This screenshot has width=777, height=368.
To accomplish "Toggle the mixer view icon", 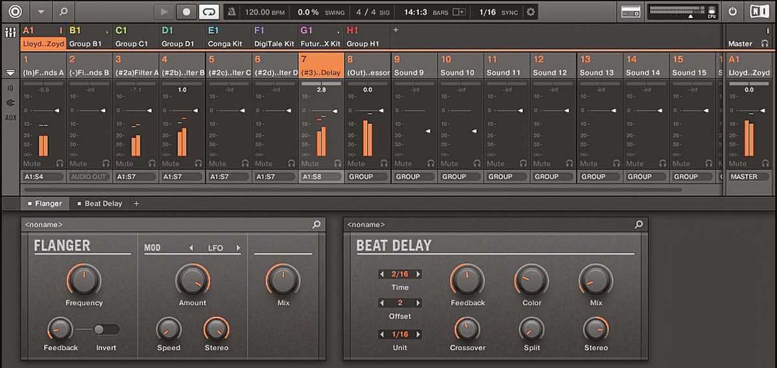I will 10,33.
